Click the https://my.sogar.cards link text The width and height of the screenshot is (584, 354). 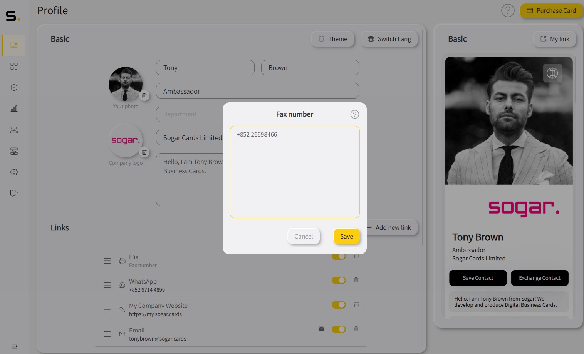pyautogui.click(x=155, y=314)
